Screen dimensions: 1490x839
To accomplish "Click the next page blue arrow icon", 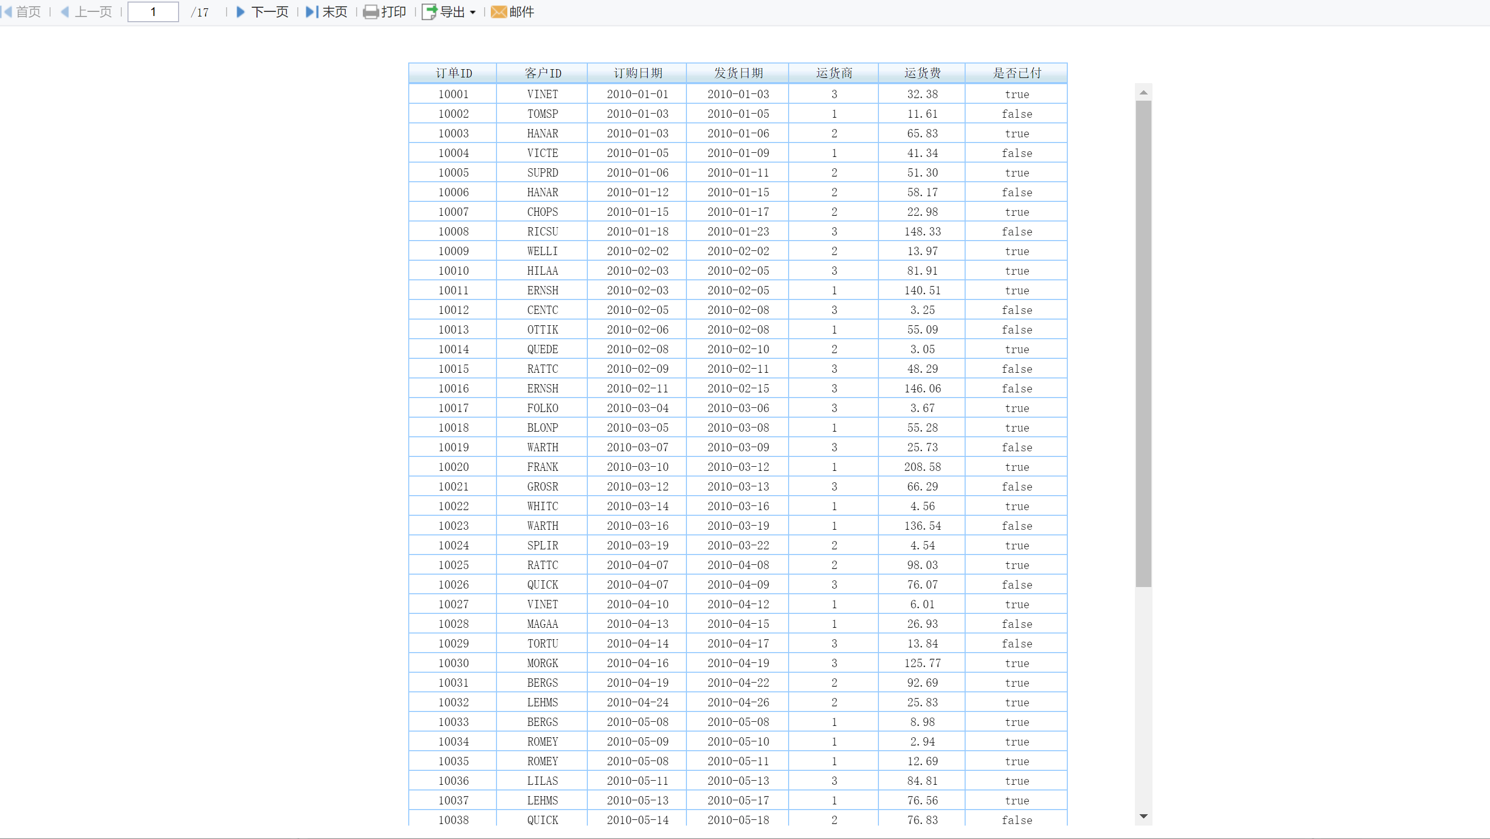I will click(241, 11).
